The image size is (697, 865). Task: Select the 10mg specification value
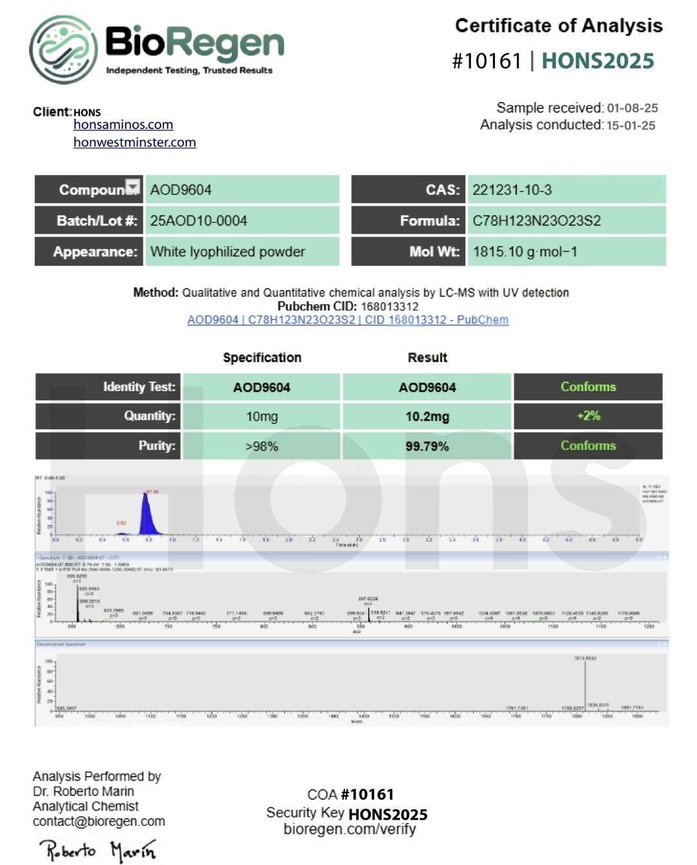click(261, 417)
